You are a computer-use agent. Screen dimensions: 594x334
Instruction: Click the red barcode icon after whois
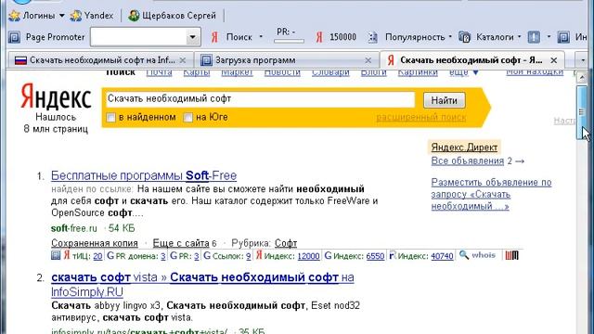click(x=511, y=256)
